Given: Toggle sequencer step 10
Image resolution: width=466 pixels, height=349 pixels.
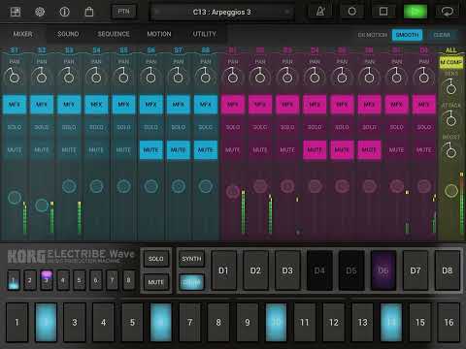Looking at the screenshot, I should click(276, 322).
